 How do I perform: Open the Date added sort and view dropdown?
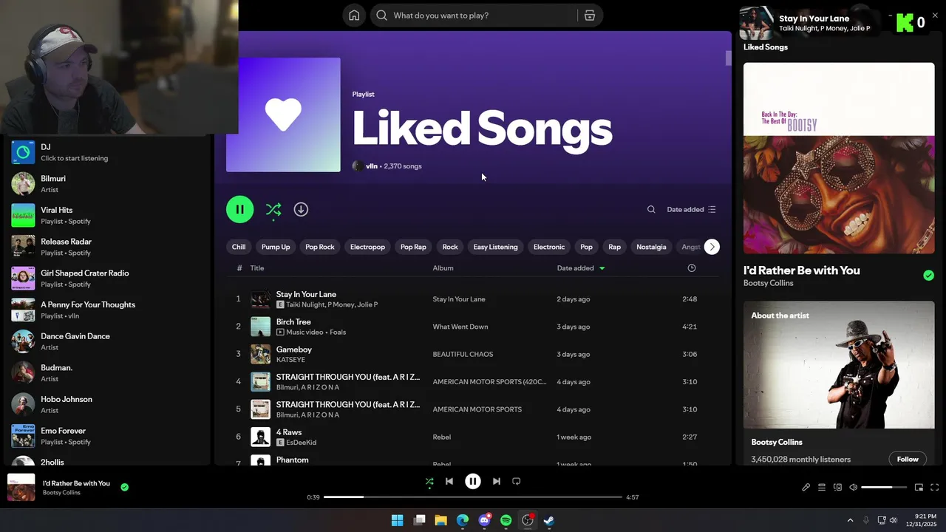click(692, 209)
